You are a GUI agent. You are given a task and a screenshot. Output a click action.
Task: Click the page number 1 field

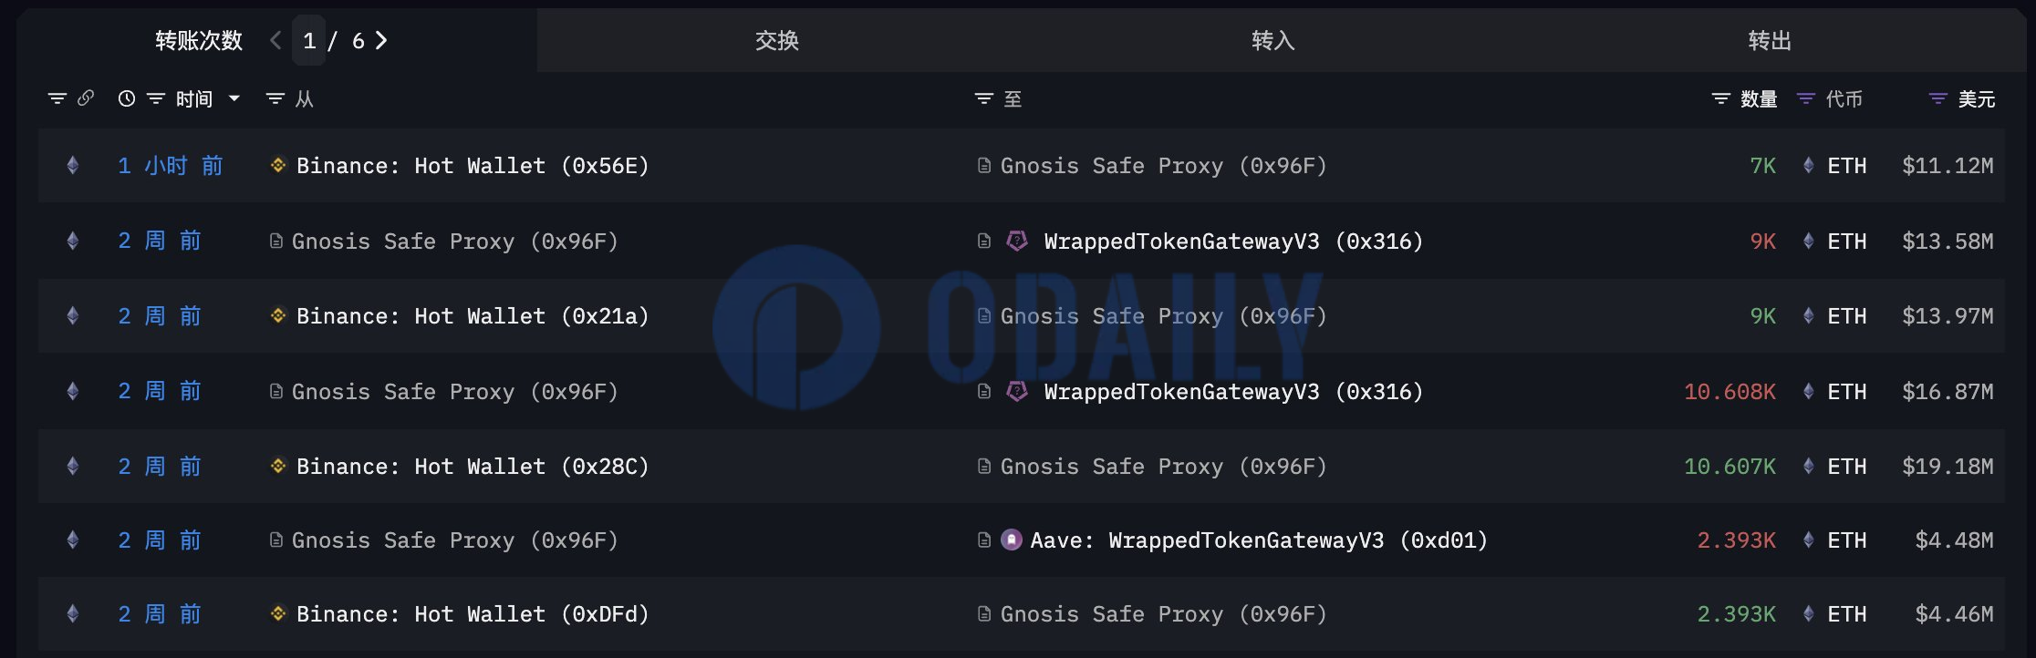click(x=309, y=40)
